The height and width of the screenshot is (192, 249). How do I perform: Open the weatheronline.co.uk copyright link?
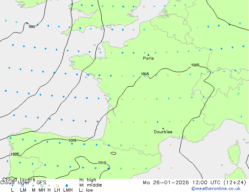[216, 189]
